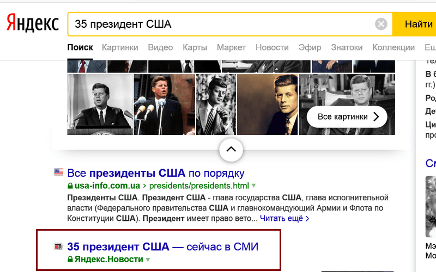Screen dimensions: 436x272
Task: Open the Все президенты США по порядку link
Action: point(156,173)
